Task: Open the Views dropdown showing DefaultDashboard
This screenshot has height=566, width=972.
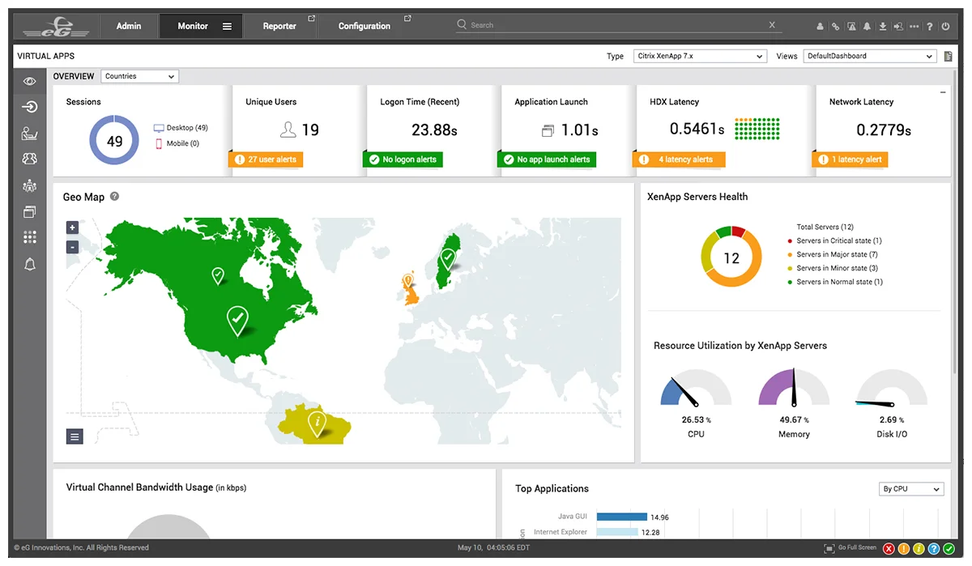Action: point(869,57)
